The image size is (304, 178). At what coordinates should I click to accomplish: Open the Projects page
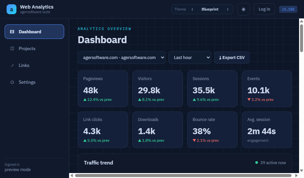[34, 48]
